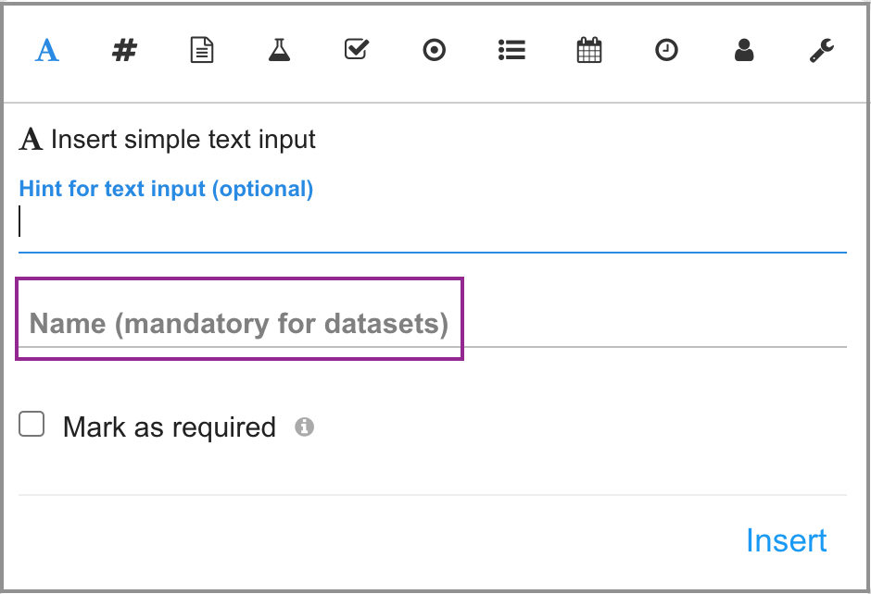Screen dimensions: 871x594
Task: Click the A icon beside the heading
Action: click(x=32, y=140)
